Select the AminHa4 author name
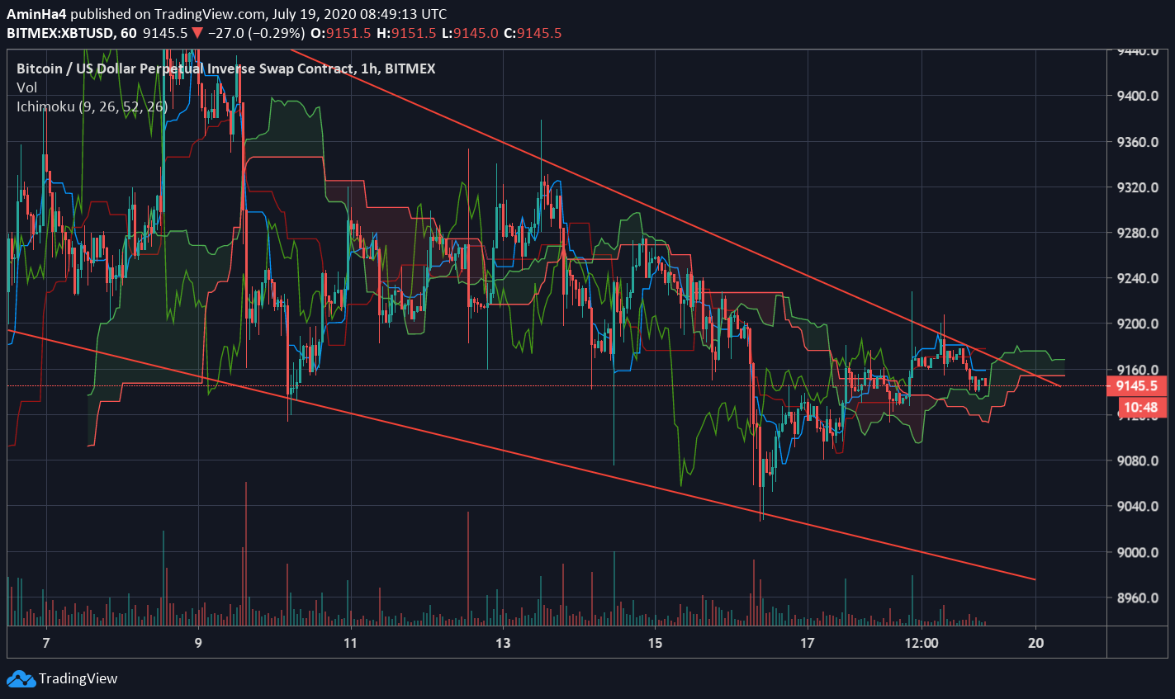 click(x=36, y=14)
